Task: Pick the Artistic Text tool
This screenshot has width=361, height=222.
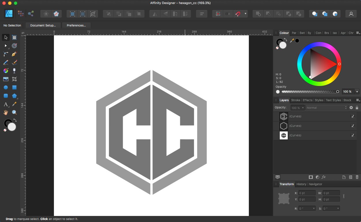Action: pyautogui.click(x=5, y=104)
